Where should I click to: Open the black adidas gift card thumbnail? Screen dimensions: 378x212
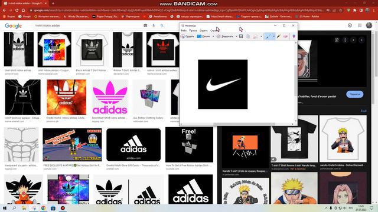tap(133, 145)
